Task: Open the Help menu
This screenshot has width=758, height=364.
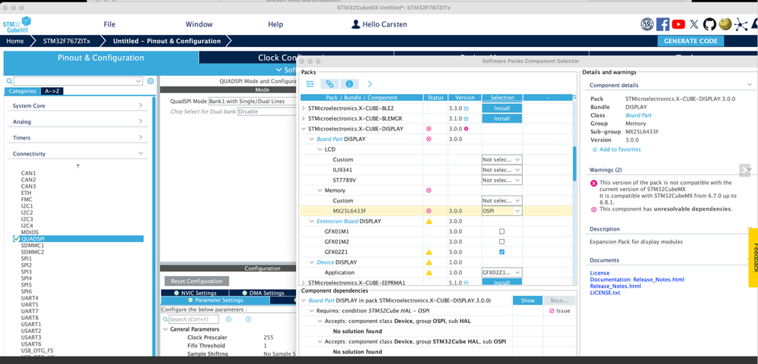Action: click(x=275, y=24)
